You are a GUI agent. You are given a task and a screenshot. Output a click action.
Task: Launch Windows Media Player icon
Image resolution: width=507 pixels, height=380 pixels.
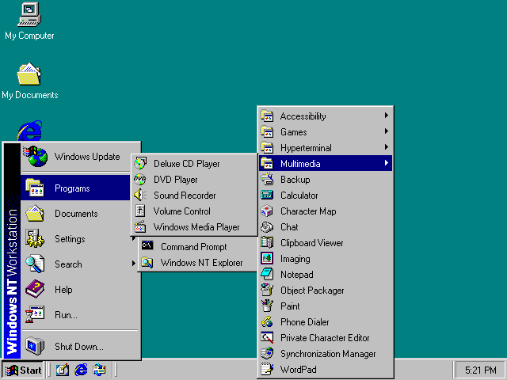click(x=140, y=227)
